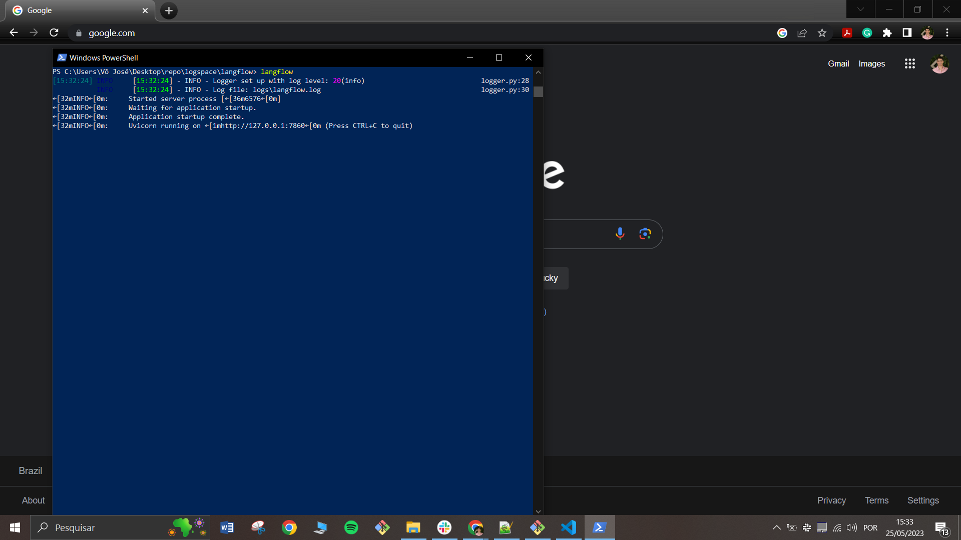
Task: Open the Images link
Action: (x=871, y=63)
